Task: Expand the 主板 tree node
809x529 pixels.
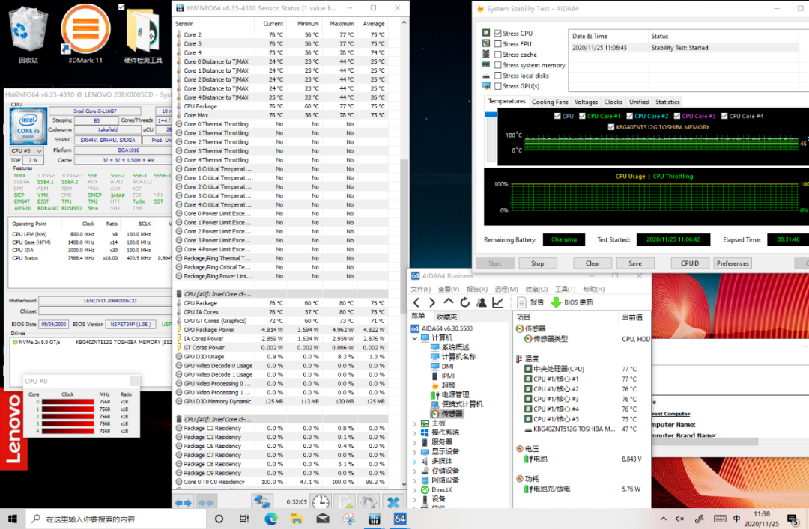Action: 416,423
